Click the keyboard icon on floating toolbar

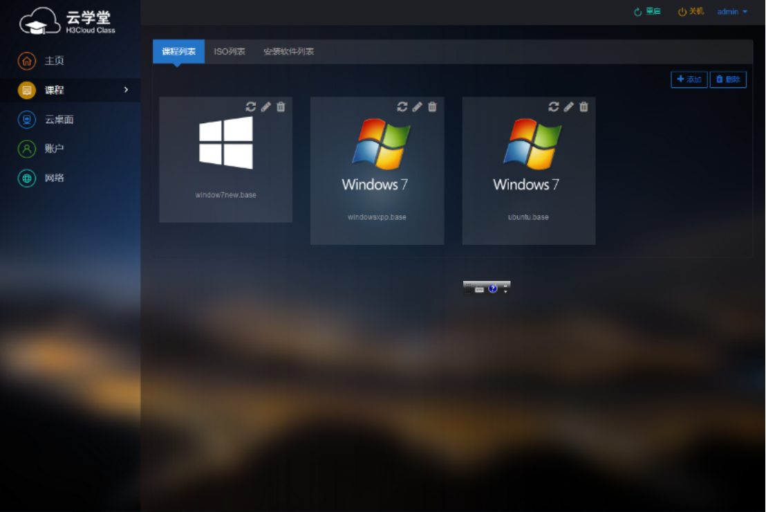[480, 289]
